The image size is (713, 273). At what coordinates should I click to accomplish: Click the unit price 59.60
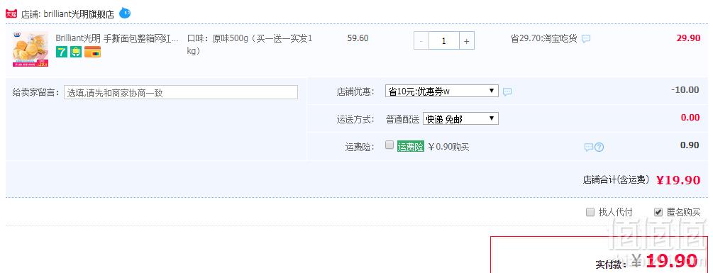358,38
